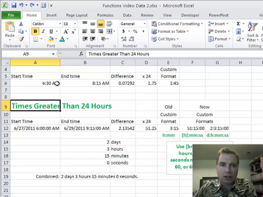Click Delete cells button
Image resolution: width=263 pixels, height=197 pixels.
click(219, 31)
